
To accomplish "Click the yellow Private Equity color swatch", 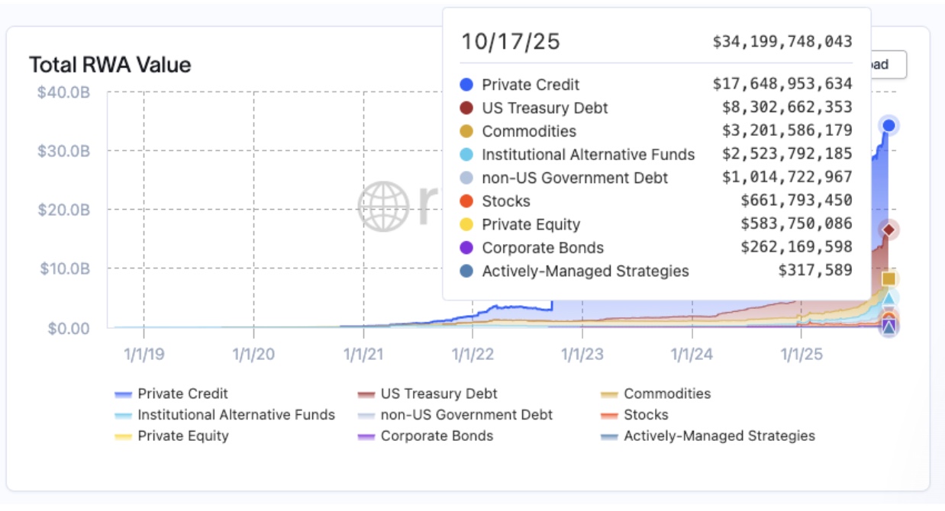I will 125,436.
